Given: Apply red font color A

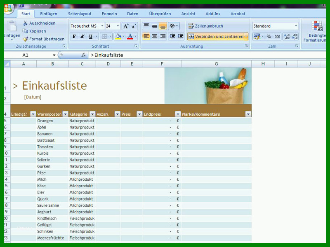Looking at the screenshot, I should pos(130,36).
